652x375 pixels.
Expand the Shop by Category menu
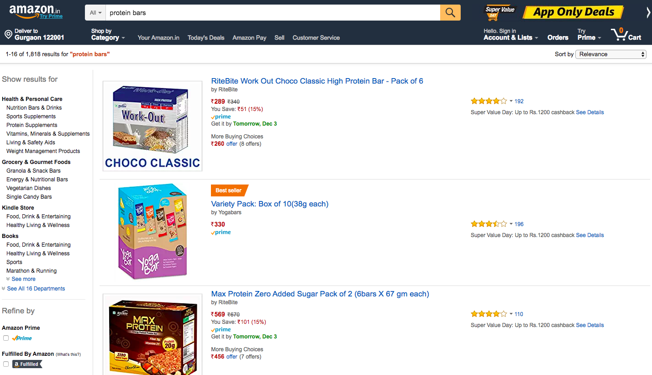[x=108, y=35]
